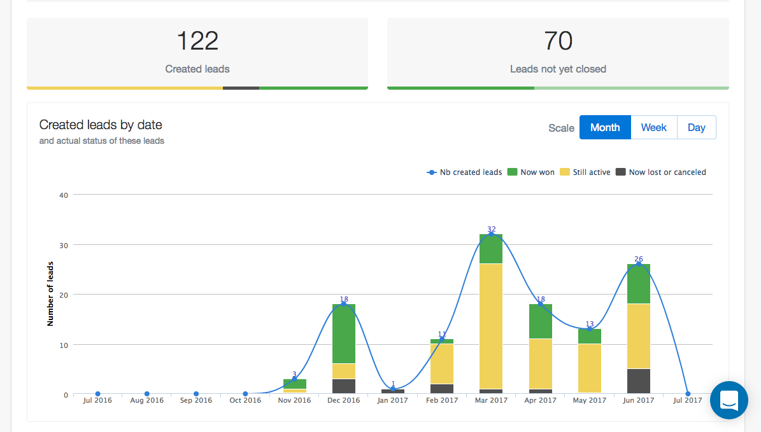Open the chat support widget icon
Image resolution: width=761 pixels, height=432 pixels.
tap(729, 400)
